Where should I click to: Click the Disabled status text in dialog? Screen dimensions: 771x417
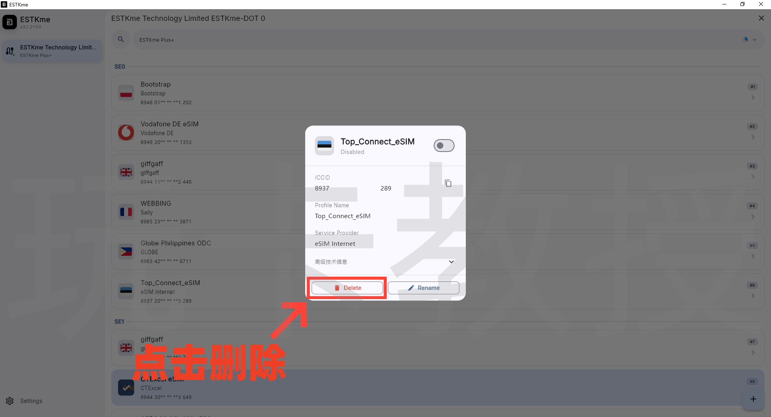[x=352, y=152]
